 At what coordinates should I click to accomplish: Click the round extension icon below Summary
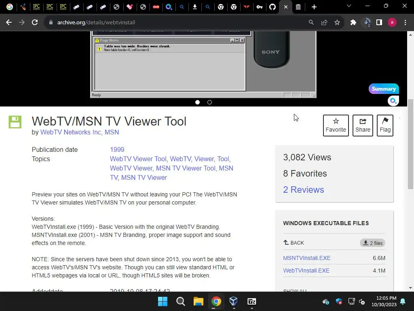pos(393,101)
